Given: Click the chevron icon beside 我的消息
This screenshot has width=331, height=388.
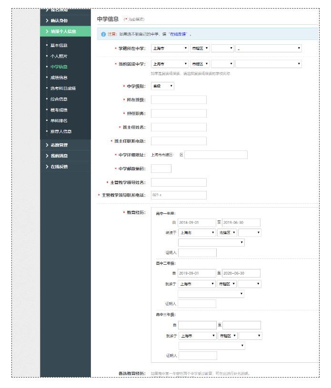Looking at the screenshot, I should (x=47, y=156).
